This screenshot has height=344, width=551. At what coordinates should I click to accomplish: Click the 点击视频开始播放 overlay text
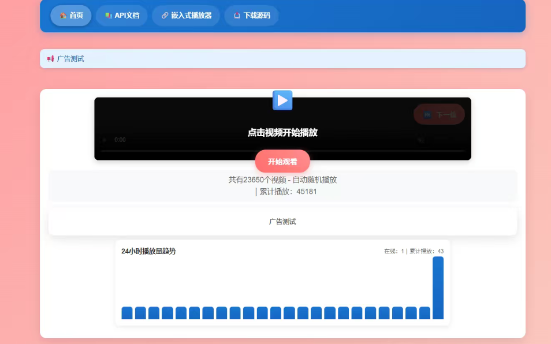coord(282,133)
